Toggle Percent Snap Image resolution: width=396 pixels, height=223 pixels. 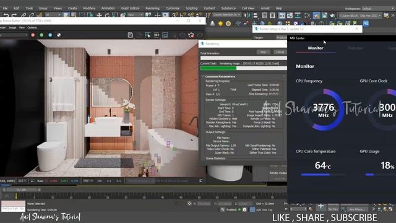[191, 15]
